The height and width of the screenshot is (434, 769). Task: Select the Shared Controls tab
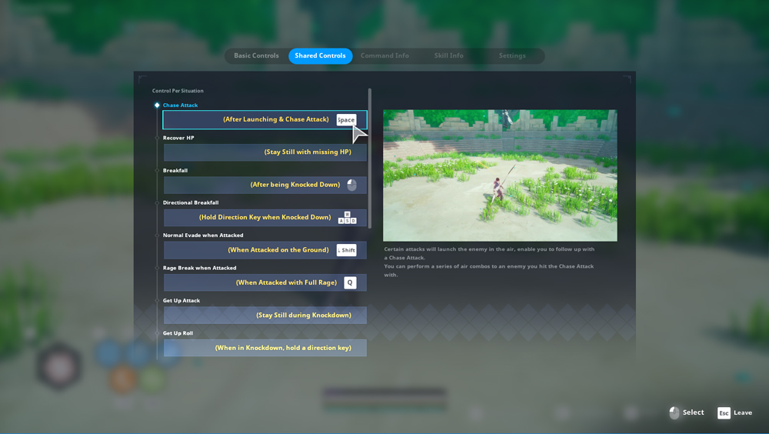pos(320,56)
